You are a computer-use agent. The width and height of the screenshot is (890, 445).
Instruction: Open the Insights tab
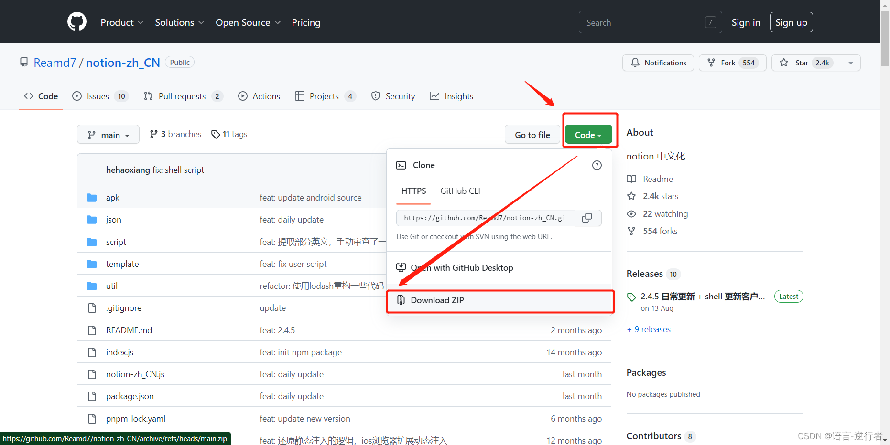[x=451, y=96]
